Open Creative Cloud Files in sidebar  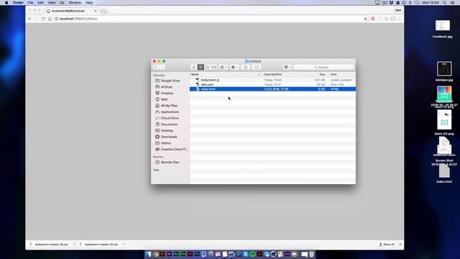174,150
